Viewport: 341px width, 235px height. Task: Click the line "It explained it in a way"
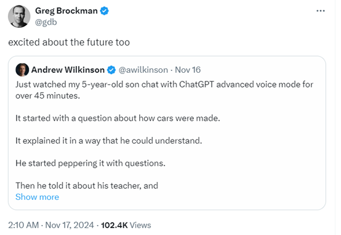coord(109,141)
